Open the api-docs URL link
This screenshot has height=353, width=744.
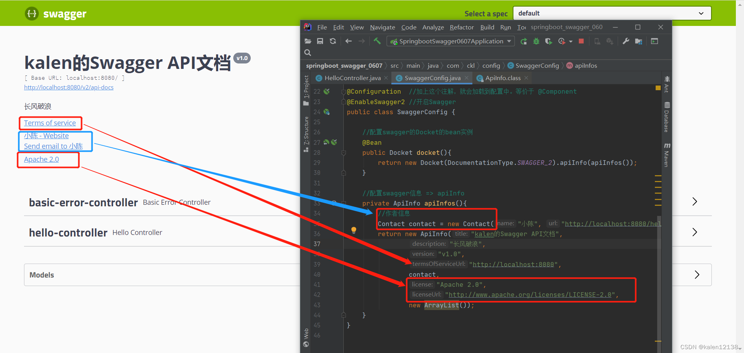pos(69,87)
